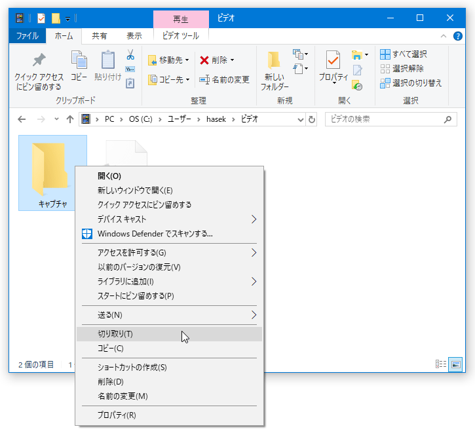Click the Pin to Quick Access ribbon icon
This screenshot has width=475, height=435.
pos(39,60)
